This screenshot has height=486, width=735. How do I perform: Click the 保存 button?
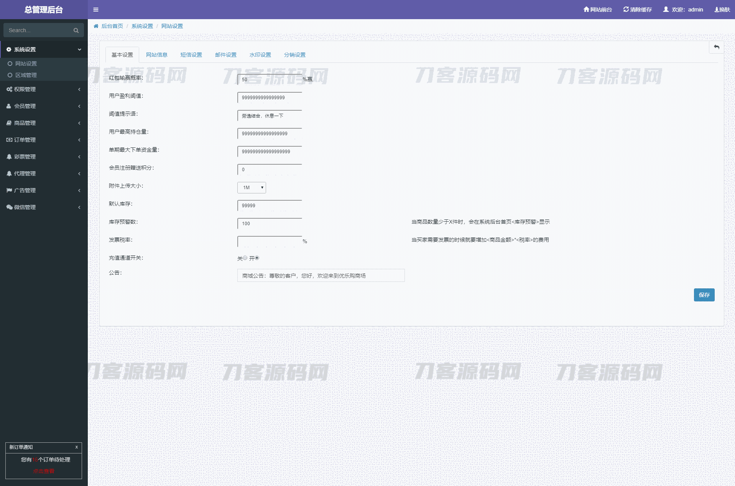coord(704,295)
